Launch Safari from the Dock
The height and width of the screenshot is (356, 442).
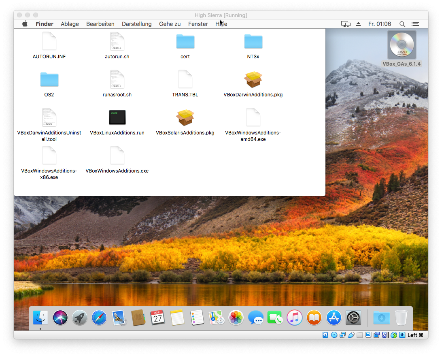click(99, 318)
